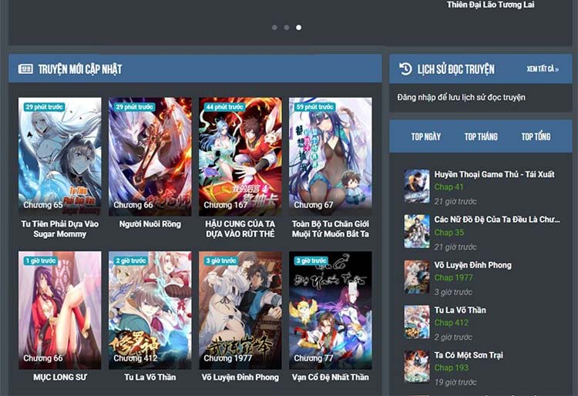Switch to the Top Tổng tab
The width and height of the screenshot is (578, 396).
pos(536,136)
